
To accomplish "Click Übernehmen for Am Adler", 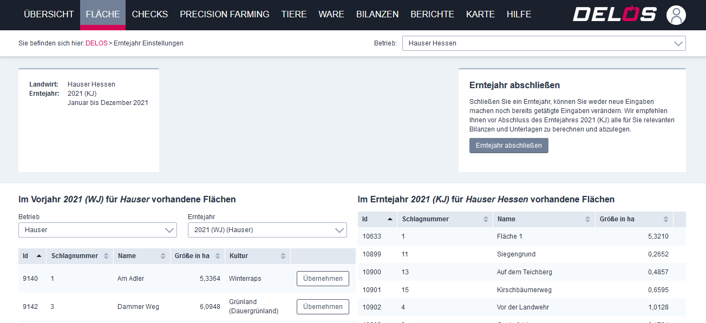I will 323,279.
